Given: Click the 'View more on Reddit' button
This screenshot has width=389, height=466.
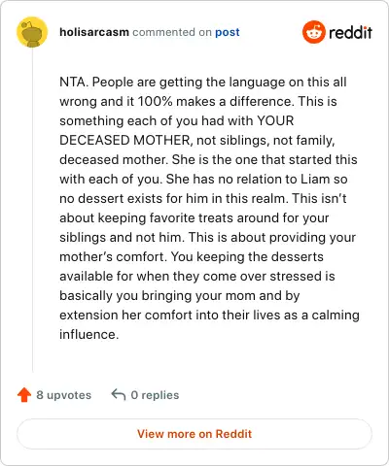Looking at the screenshot, I should click(x=194, y=434).
